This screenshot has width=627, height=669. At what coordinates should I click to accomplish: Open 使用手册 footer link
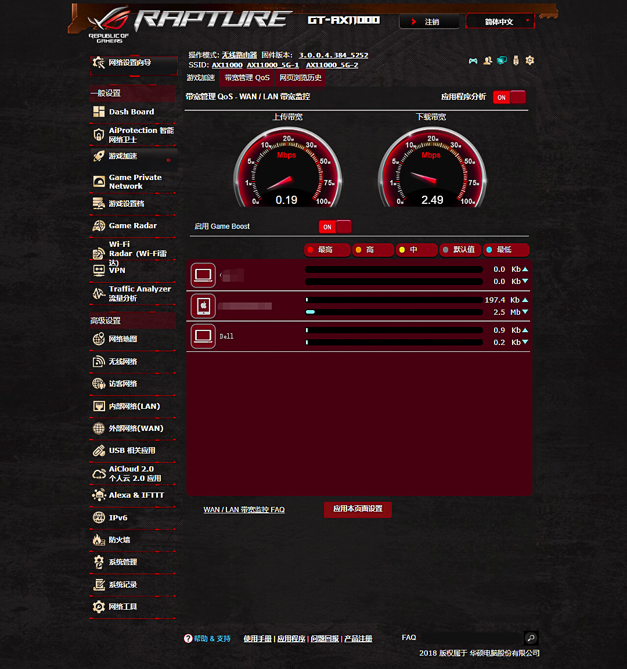click(258, 639)
